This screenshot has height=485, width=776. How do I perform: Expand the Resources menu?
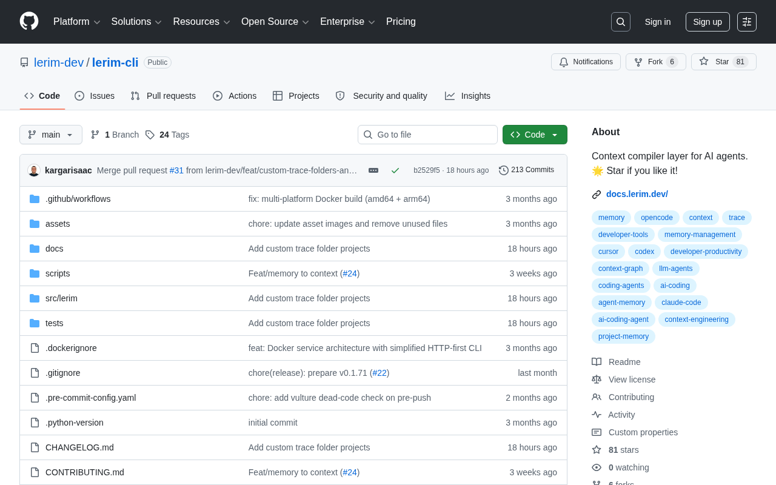click(x=201, y=22)
